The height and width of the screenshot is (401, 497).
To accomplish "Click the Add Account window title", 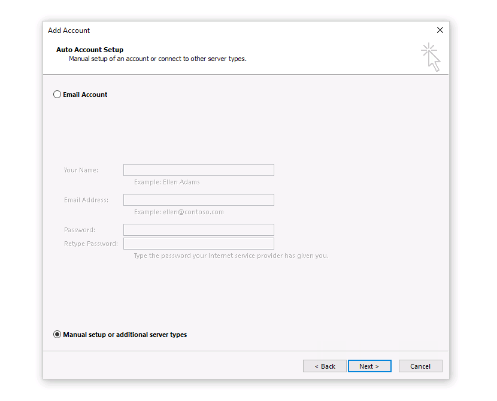I will pyautogui.click(x=69, y=31).
